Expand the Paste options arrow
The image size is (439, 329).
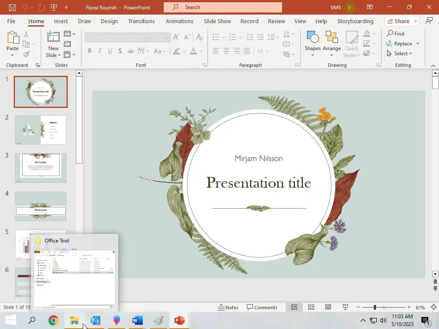[x=12, y=55]
